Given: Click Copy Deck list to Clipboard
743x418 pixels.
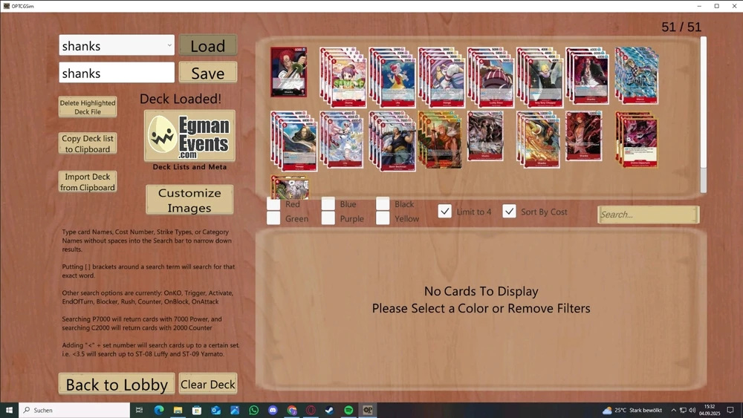Looking at the screenshot, I should (x=88, y=144).
